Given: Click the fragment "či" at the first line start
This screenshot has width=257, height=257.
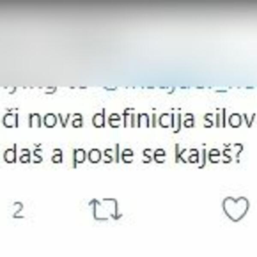Looking at the screenshot, I should (10, 118).
